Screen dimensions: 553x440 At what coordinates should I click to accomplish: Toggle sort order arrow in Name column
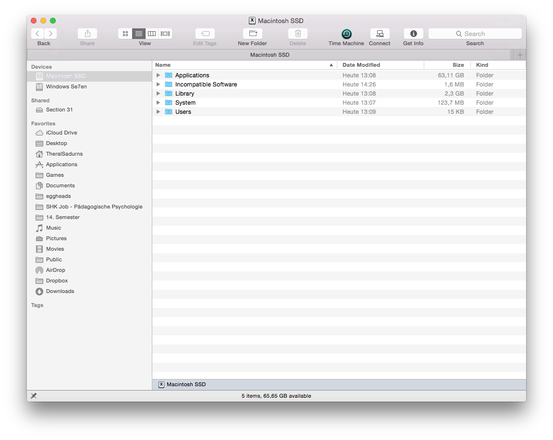click(331, 65)
